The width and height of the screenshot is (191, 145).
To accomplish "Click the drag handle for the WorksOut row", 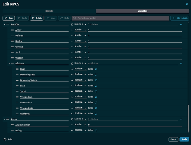I will click(x=17, y=114).
